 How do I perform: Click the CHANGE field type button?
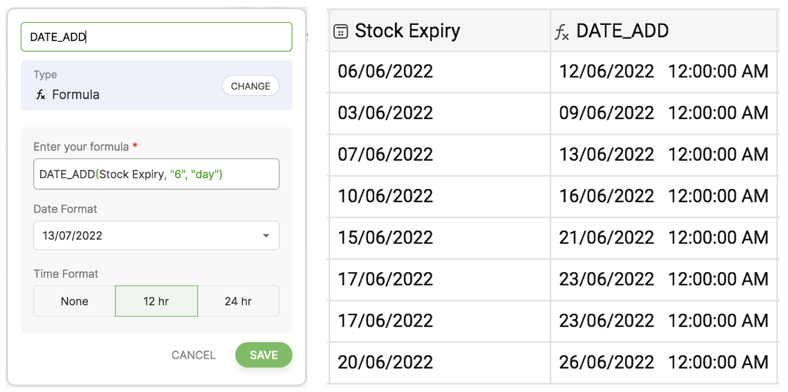click(x=250, y=86)
